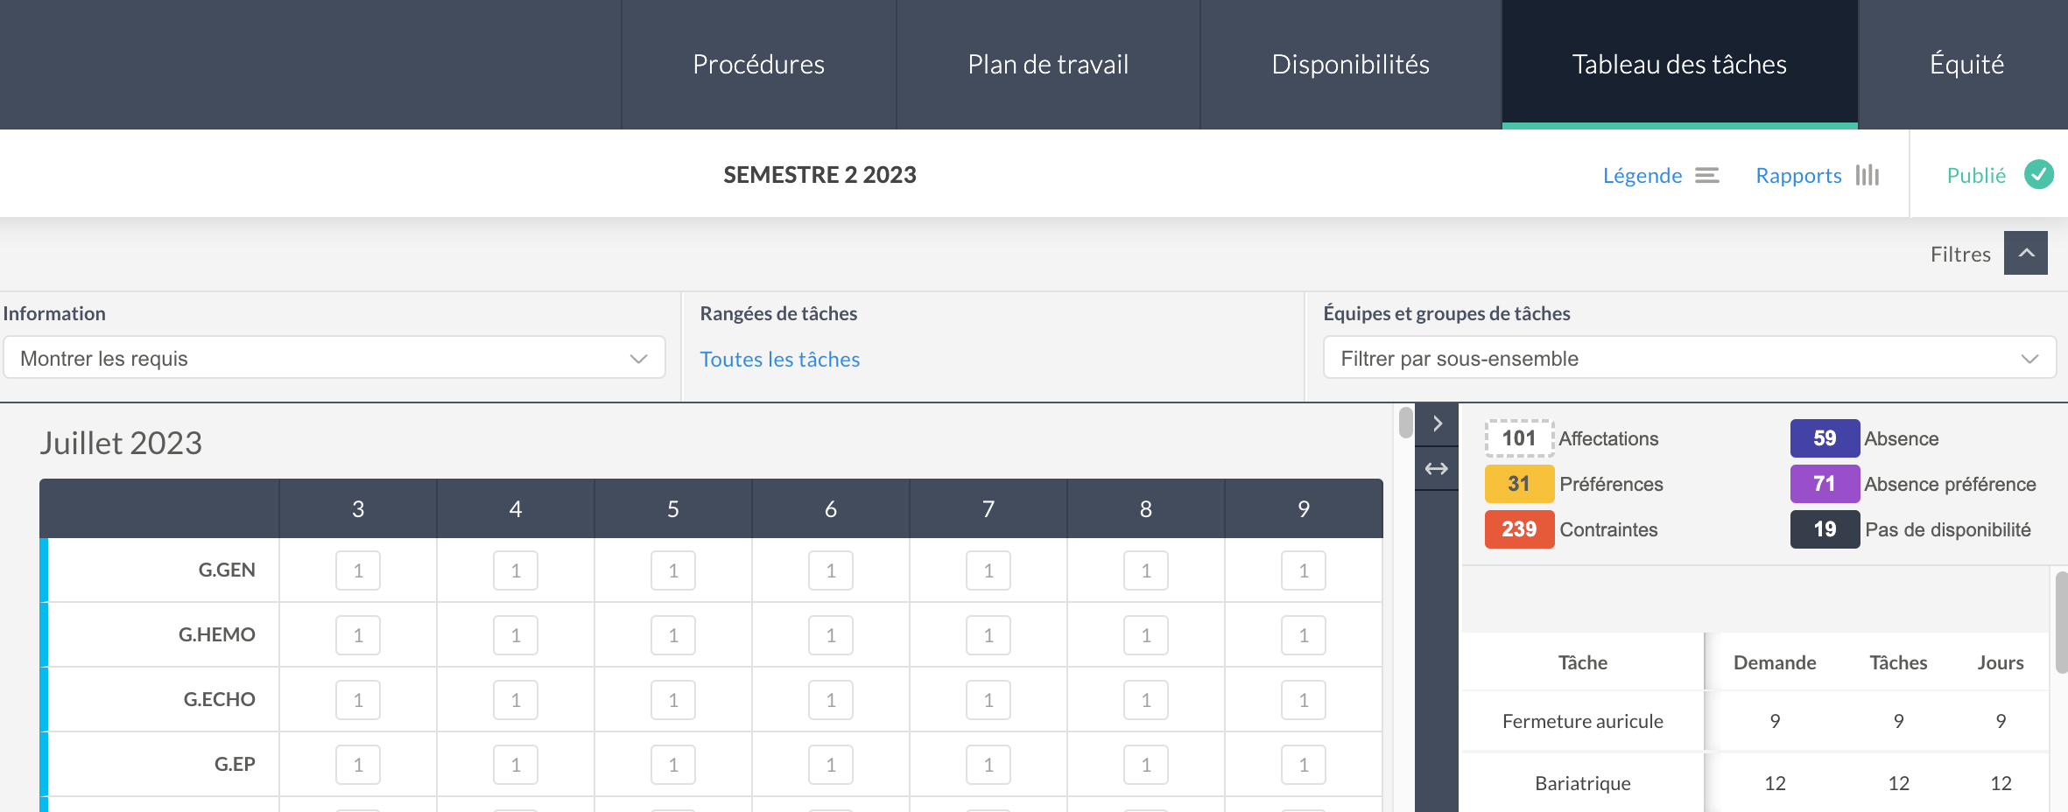Screen dimensions: 2068x812
Task: Click the 71 Absence préférence swatch
Action: (1825, 484)
